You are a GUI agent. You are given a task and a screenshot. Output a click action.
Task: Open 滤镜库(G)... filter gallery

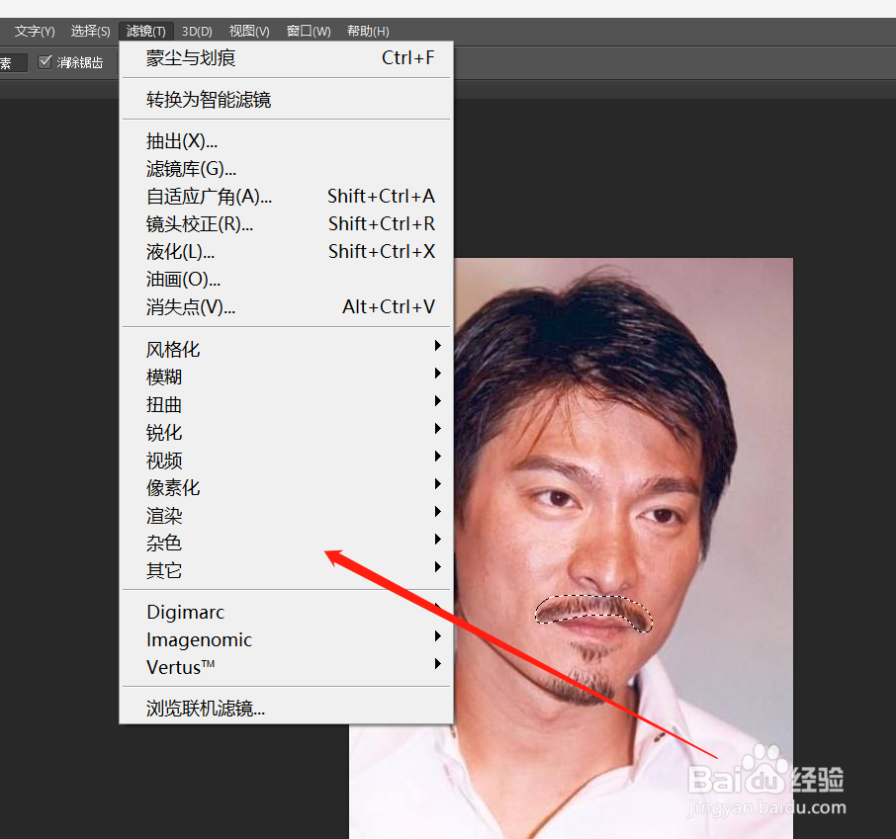[x=286, y=168]
